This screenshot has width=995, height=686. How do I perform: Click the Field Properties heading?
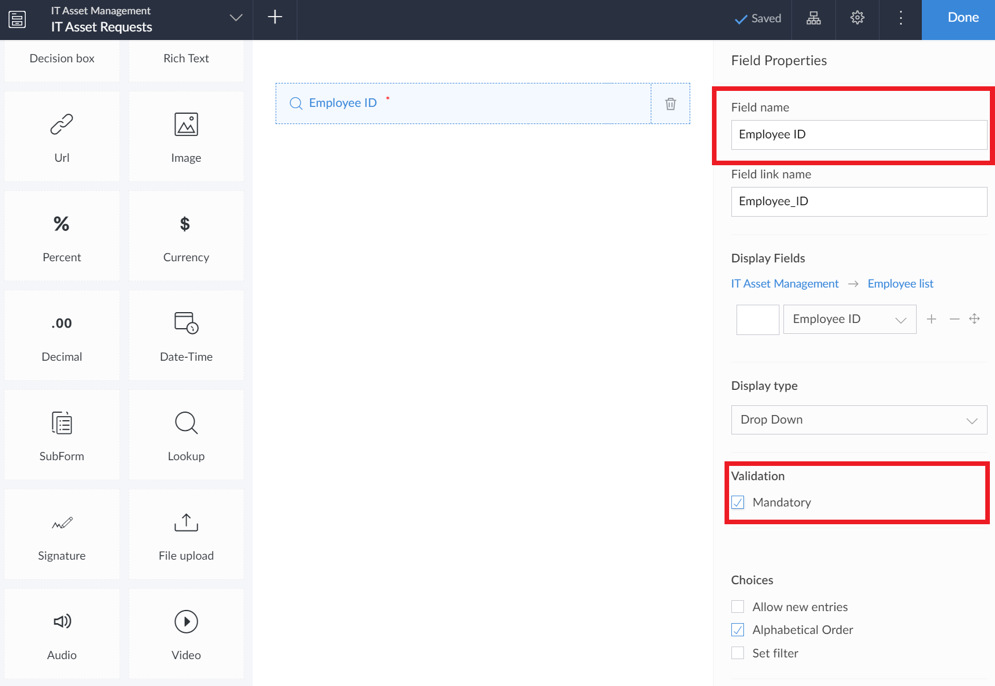779,61
